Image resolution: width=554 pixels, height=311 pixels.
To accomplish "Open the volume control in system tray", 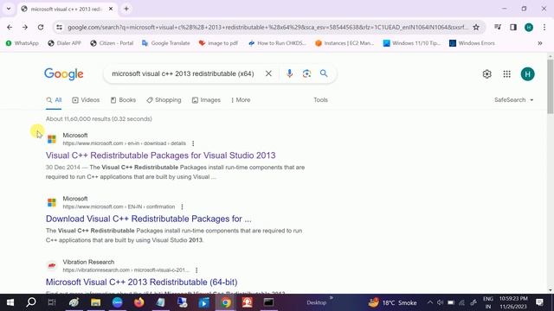I will point(440,302).
